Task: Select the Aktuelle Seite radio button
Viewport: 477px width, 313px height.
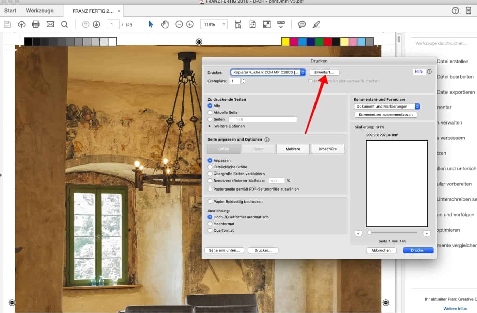Action: point(210,112)
